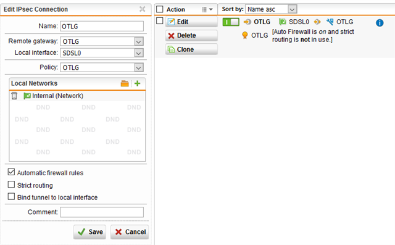Open the folder icon in Local Networks
This screenshot has width=395, height=245.
(x=125, y=83)
